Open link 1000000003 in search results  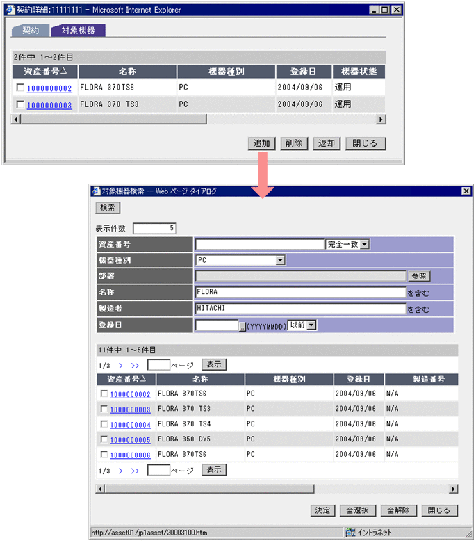point(130,410)
